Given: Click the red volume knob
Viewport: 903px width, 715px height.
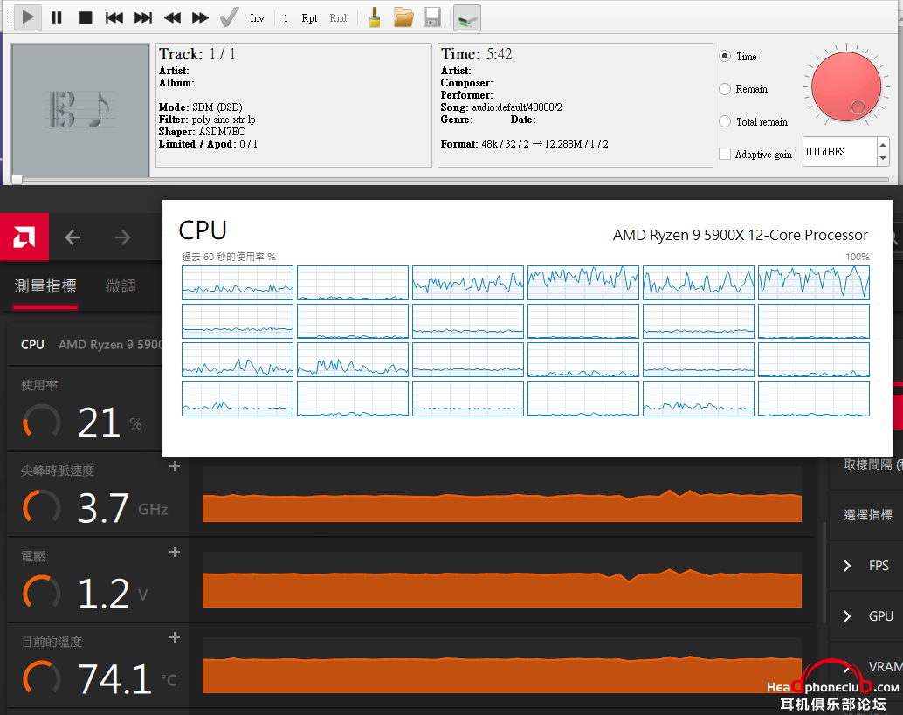Looking at the screenshot, I should coord(846,86).
